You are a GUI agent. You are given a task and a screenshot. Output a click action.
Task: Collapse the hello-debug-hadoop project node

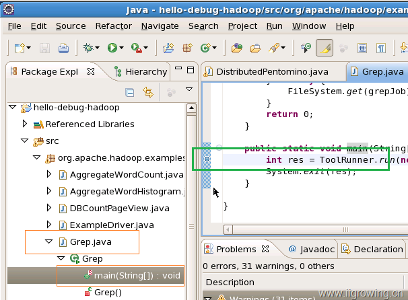click(x=13, y=107)
